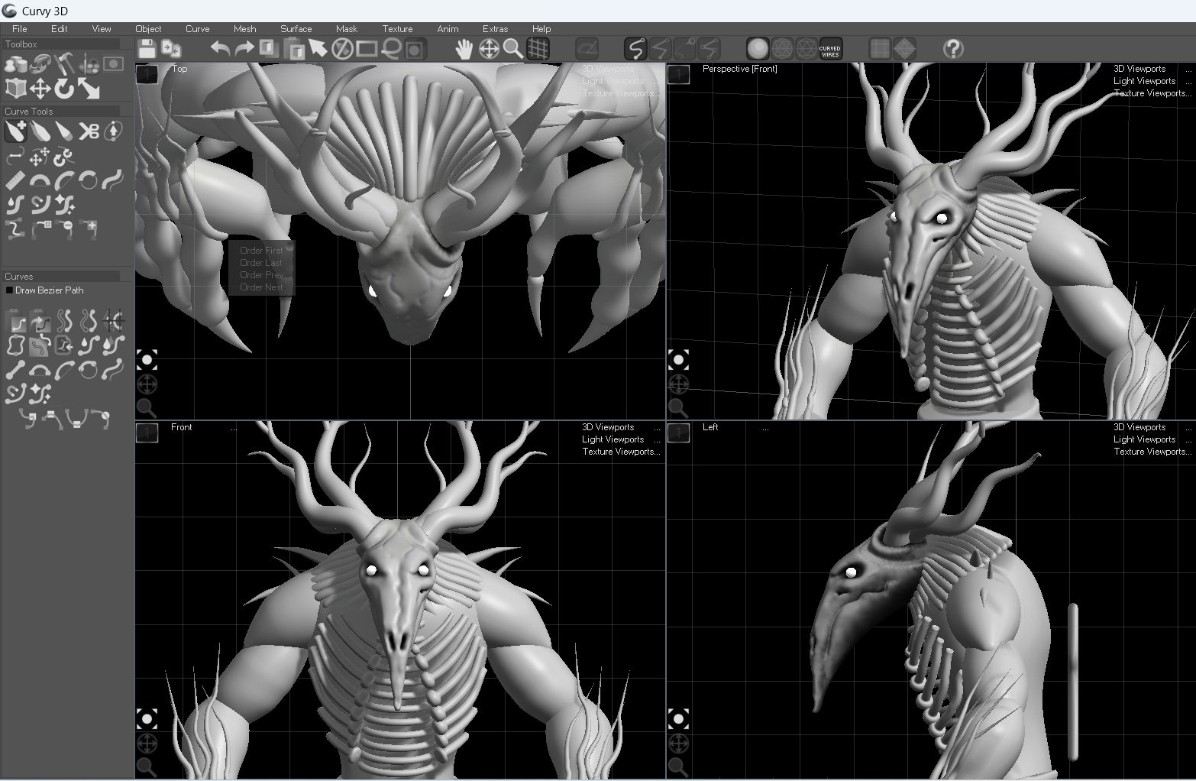This screenshot has height=781, width=1196.
Task: Toggle the diamond mesh view button
Action: click(x=904, y=49)
